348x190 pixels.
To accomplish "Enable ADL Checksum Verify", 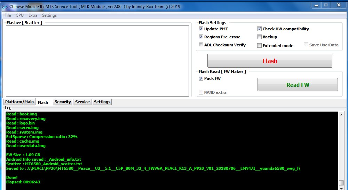I will click(x=201, y=45).
